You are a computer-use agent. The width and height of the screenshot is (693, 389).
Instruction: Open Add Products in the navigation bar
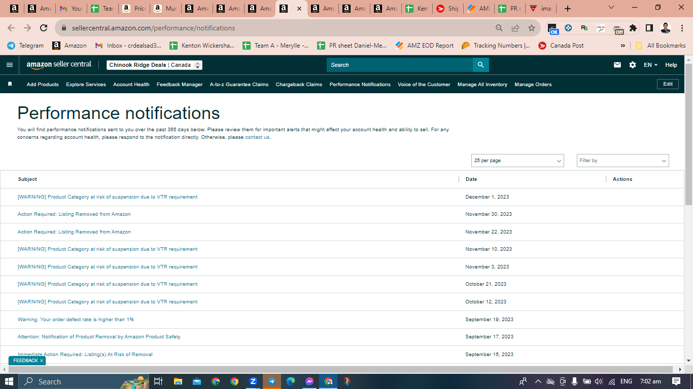pyautogui.click(x=43, y=85)
